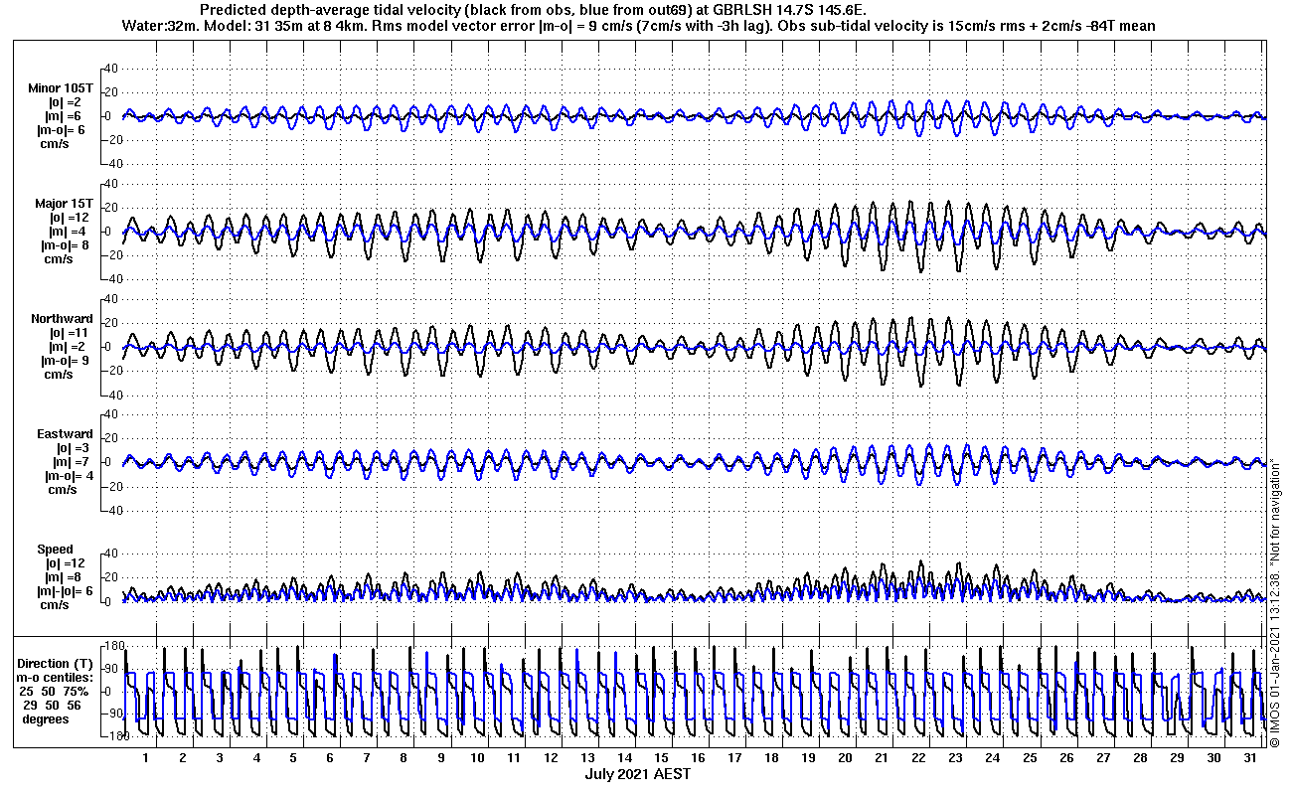Click the day "31" label on the x-axis
Image resolution: width=1292 pixels, height=795 pixels.
coord(1250,757)
